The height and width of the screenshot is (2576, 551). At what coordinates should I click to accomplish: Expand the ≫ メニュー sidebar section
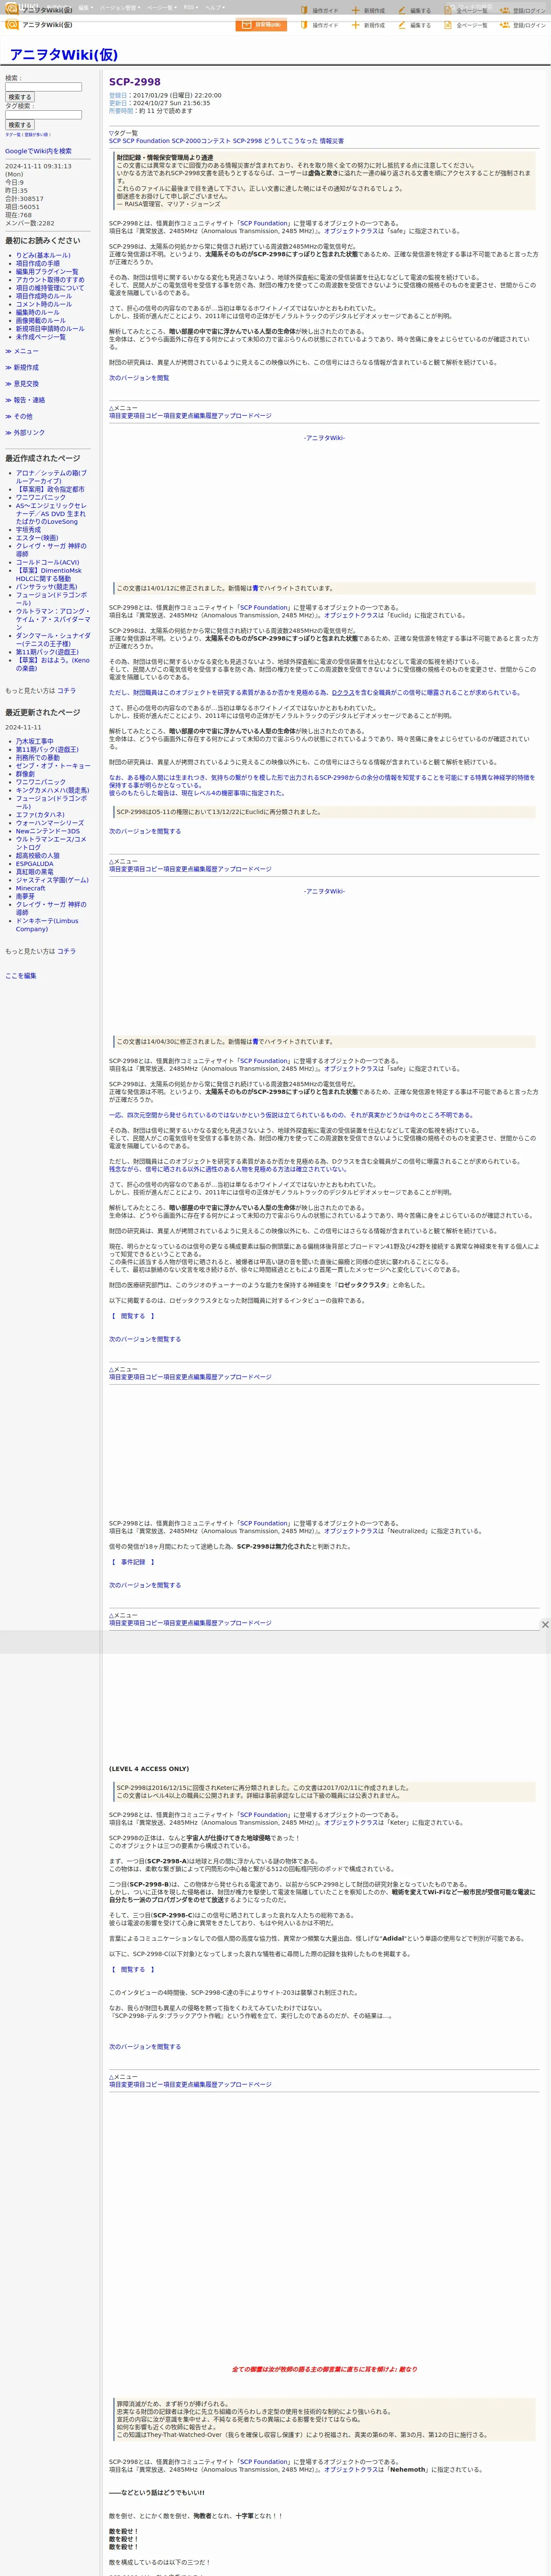tap(22, 351)
